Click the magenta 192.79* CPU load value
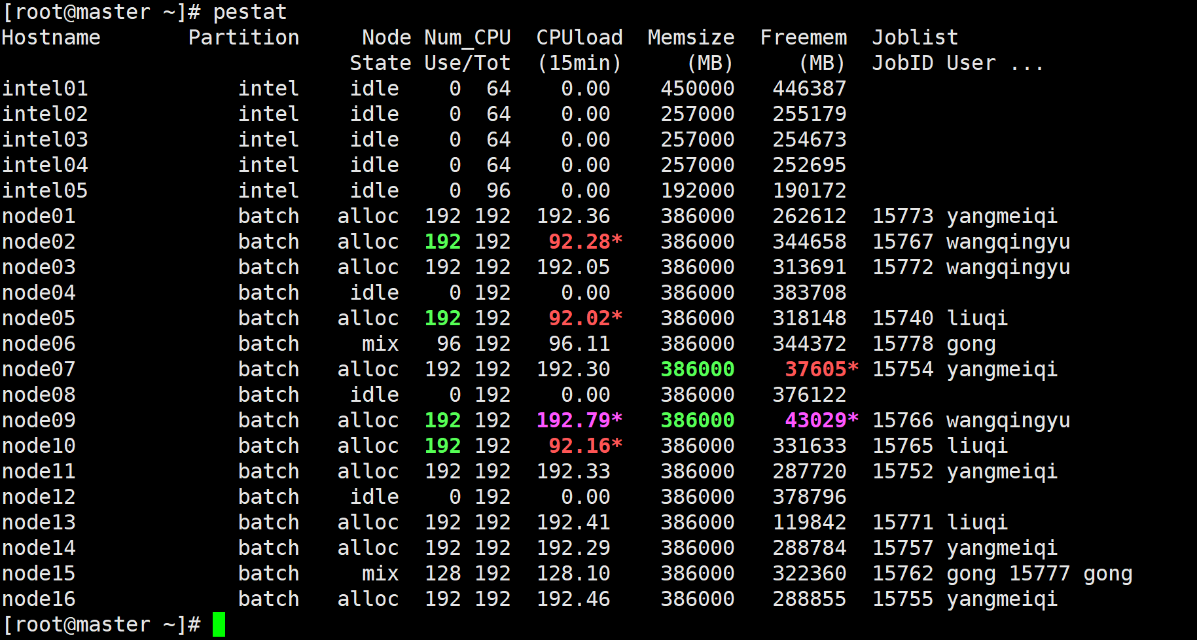The height and width of the screenshot is (640, 1197). (x=579, y=420)
